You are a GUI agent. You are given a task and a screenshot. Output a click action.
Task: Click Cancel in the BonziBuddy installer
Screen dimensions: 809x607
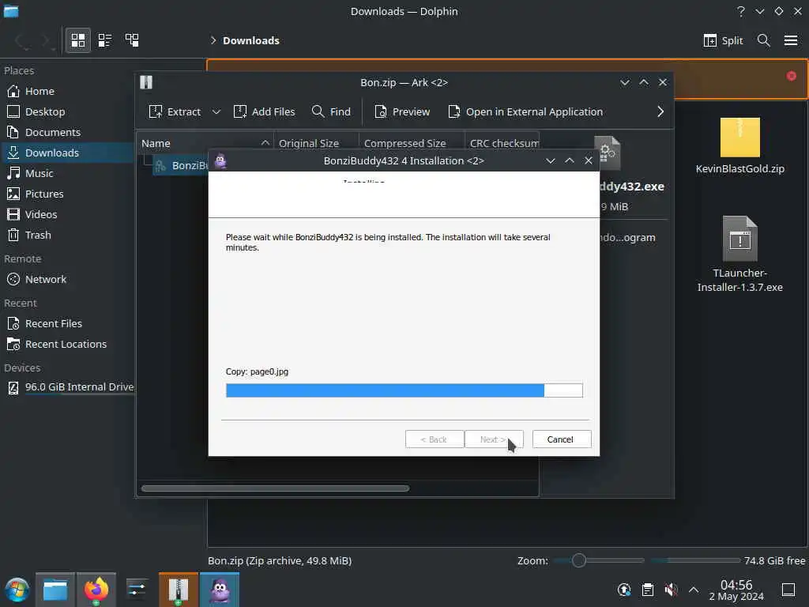coord(562,439)
